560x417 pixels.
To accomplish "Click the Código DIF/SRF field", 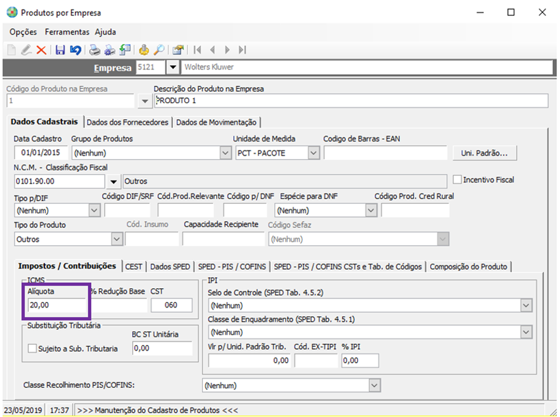I will (x=127, y=210).
